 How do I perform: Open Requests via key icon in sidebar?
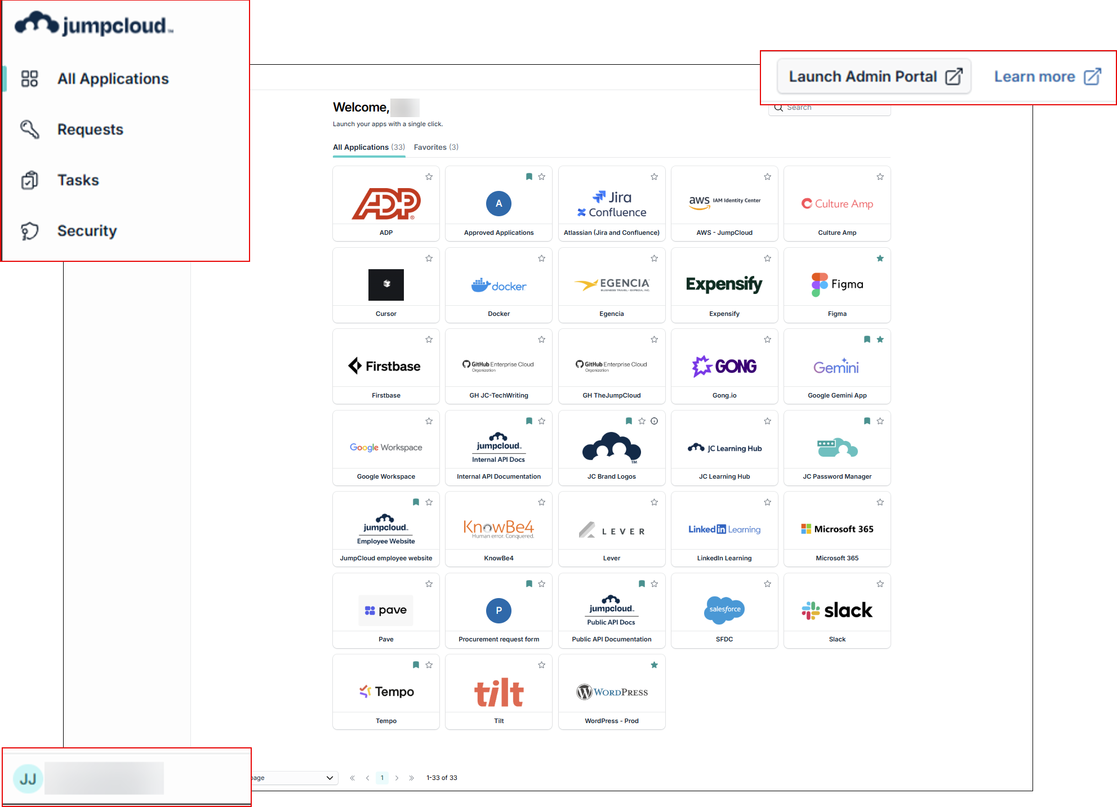pyautogui.click(x=29, y=130)
